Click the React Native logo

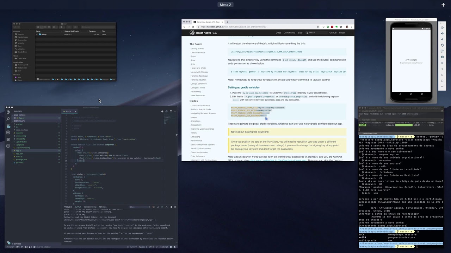pyautogui.click(x=192, y=33)
